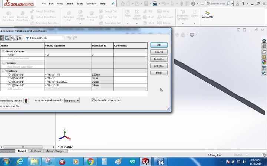The height and width of the screenshot is (166, 267).
Task: Click the Add global variable row
Action: (x=22, y=58)
